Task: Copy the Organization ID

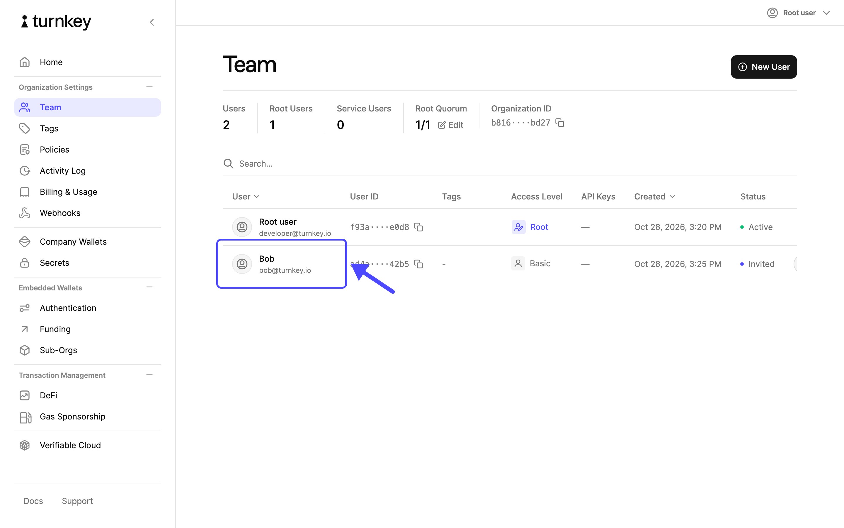Action: [x=560, y=123]
